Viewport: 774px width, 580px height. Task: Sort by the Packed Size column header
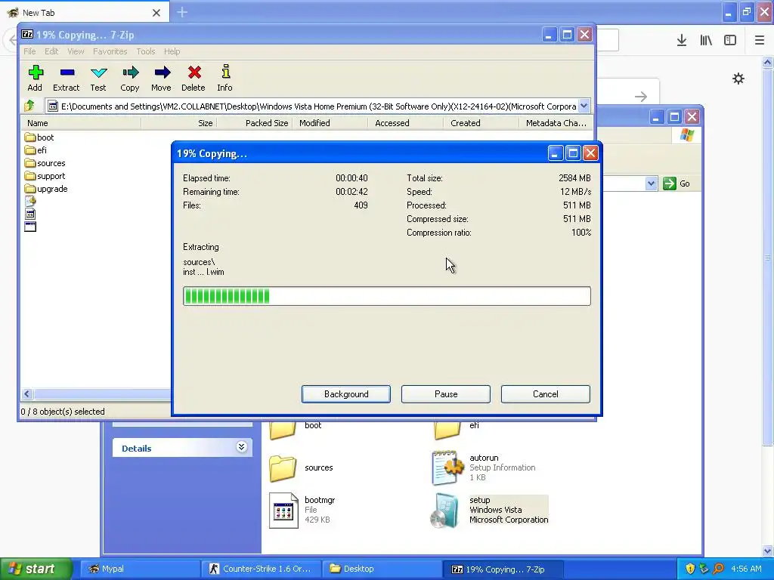click(254, 123)
